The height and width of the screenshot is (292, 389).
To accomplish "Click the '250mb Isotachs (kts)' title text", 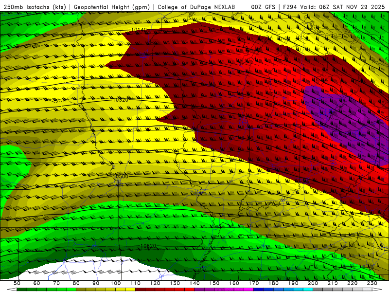I will point(35,7).
